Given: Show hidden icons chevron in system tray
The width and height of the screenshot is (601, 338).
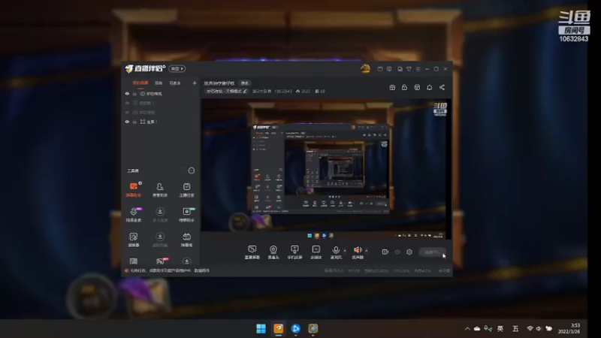Looking at the screenshot, I should (x=467, y=329).
